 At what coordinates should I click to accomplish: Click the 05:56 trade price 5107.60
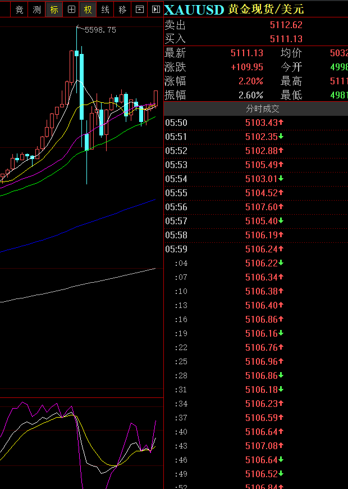click(262, 207)
